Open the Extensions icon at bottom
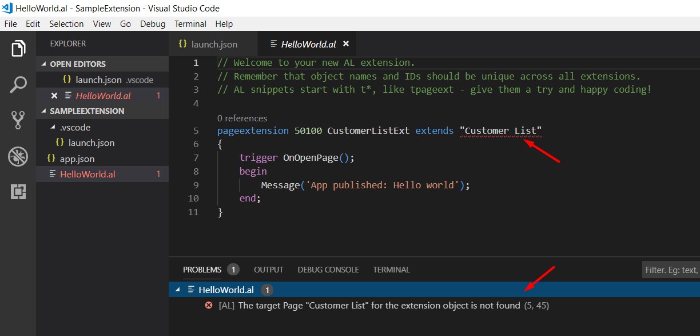 (x=18, y=192)
